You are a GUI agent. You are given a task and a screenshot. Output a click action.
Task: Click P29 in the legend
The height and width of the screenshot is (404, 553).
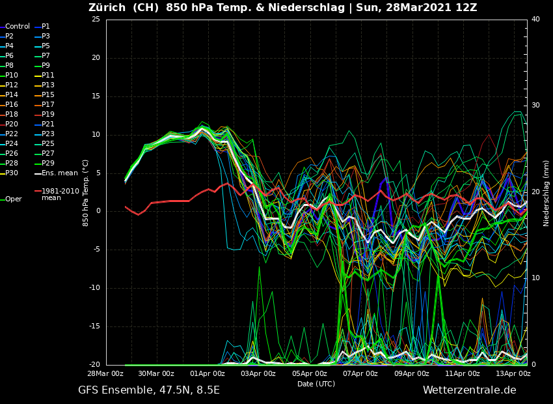pos(48,163)
